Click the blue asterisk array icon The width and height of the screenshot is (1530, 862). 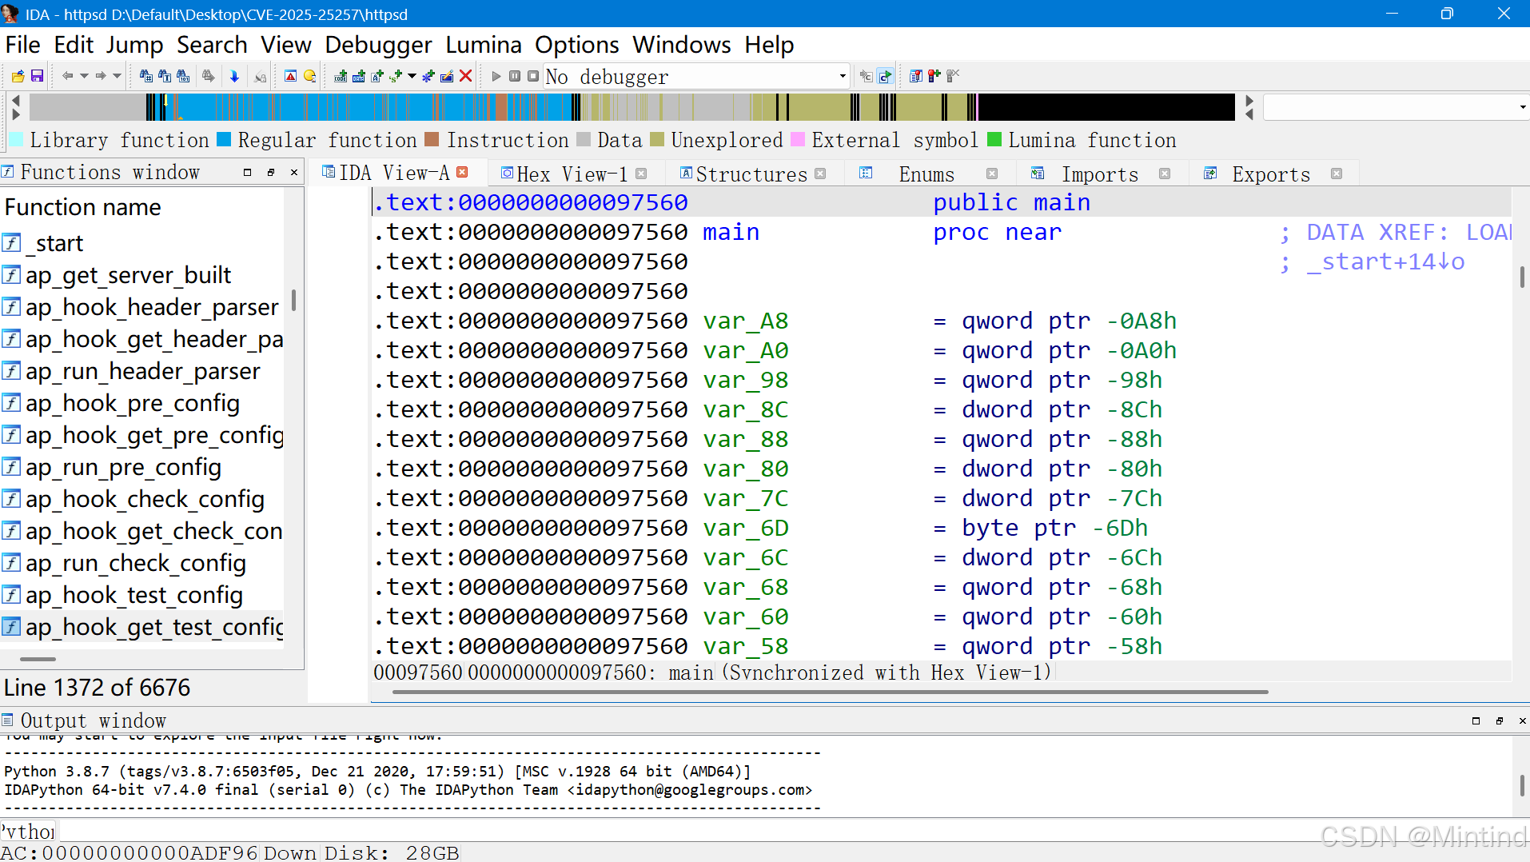click(x=428, y=76)
